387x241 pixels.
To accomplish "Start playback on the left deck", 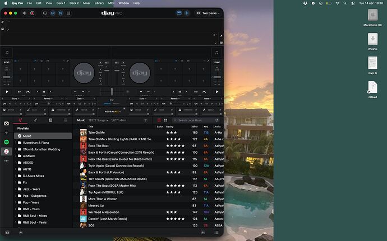I will pos(7,92).
